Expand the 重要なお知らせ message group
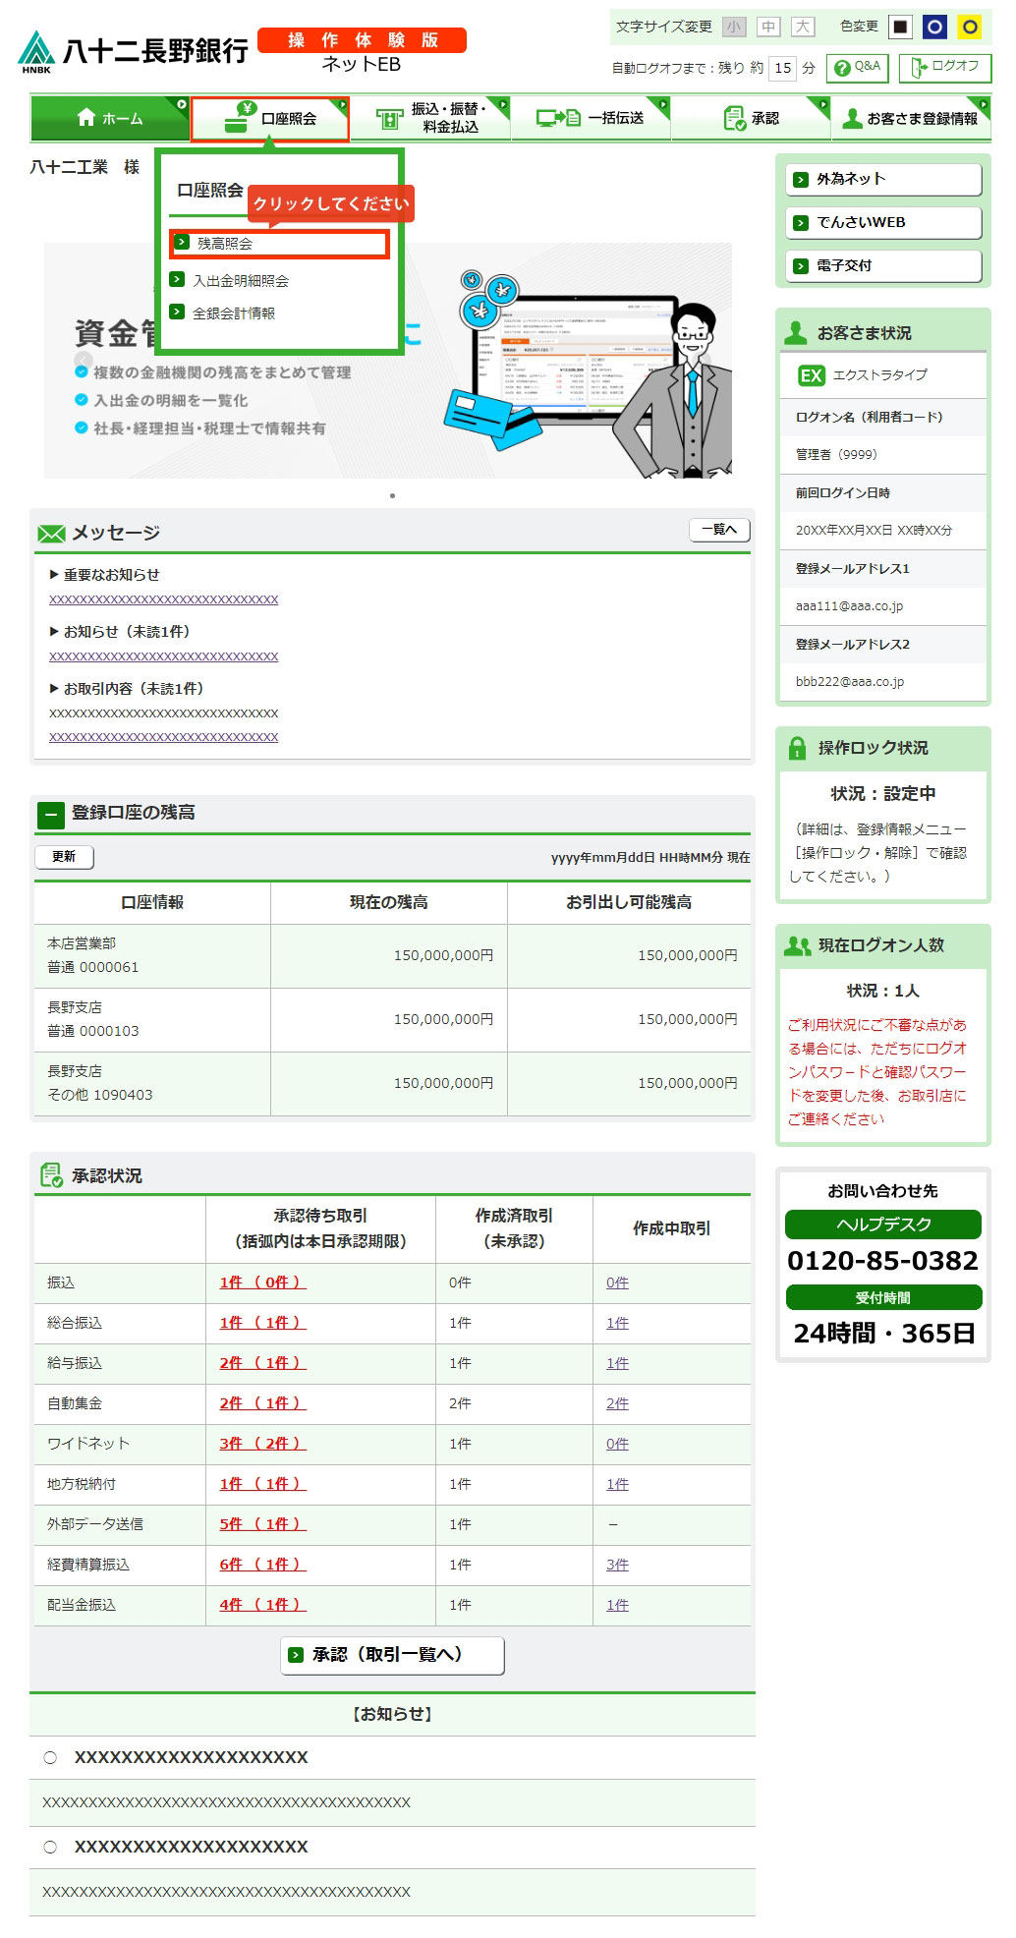The width and height of the screenshot is (1016, 1938). pos(54,575)
